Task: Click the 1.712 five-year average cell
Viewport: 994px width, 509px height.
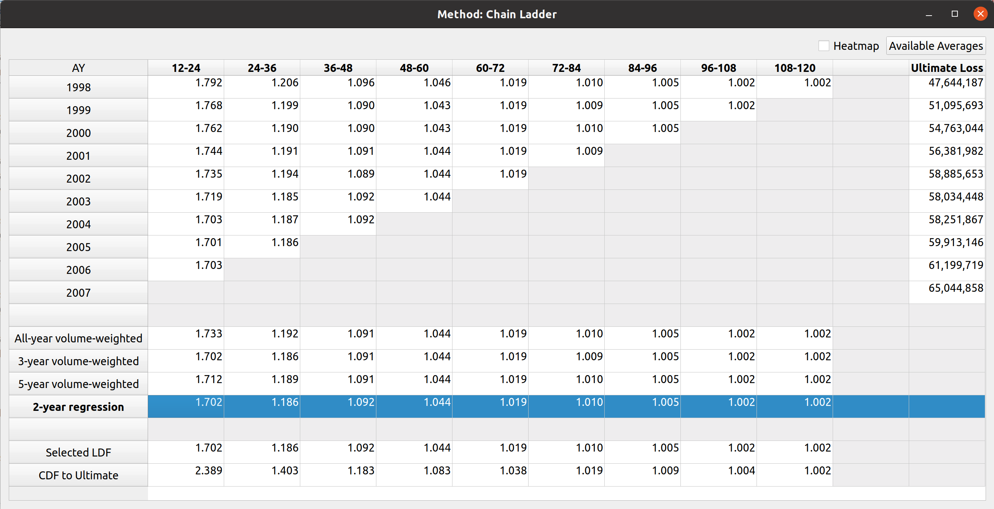Action: tap(186, 384)
